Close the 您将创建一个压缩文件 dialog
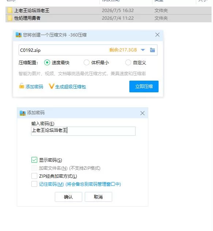The image size is (213, 231). point(157,35)
